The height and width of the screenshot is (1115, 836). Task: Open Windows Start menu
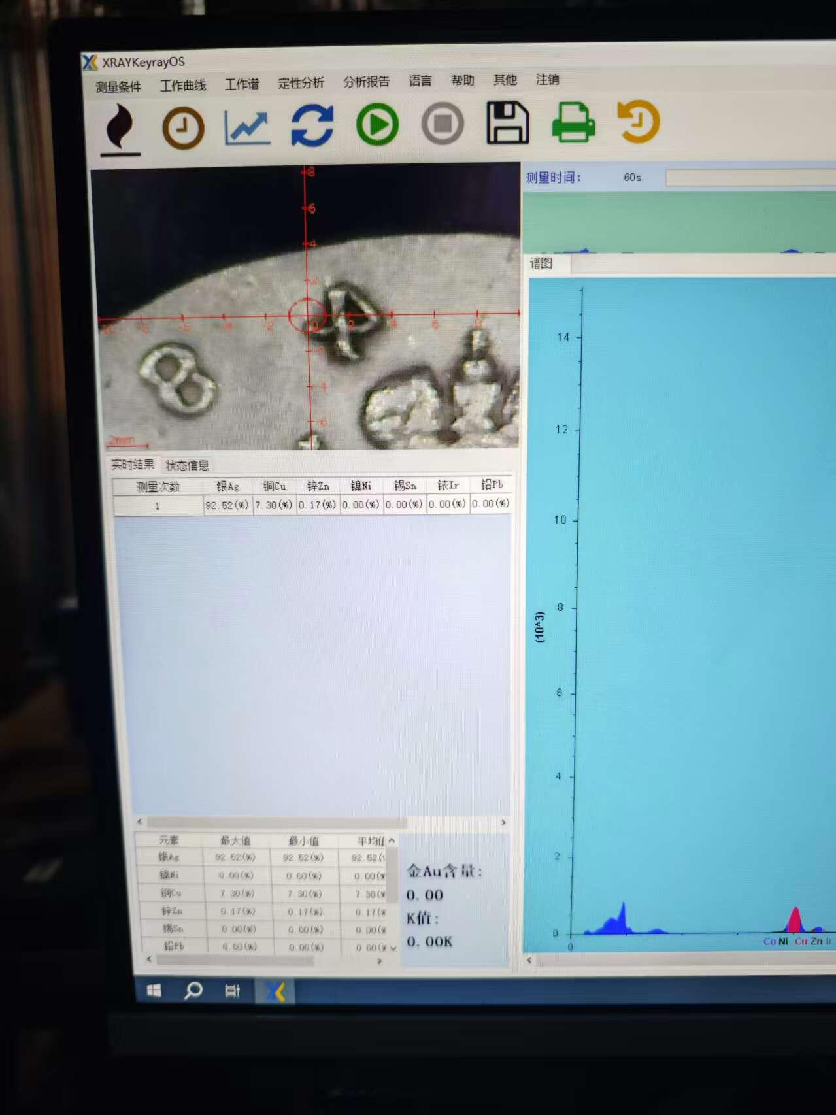[x=154, y=991]
